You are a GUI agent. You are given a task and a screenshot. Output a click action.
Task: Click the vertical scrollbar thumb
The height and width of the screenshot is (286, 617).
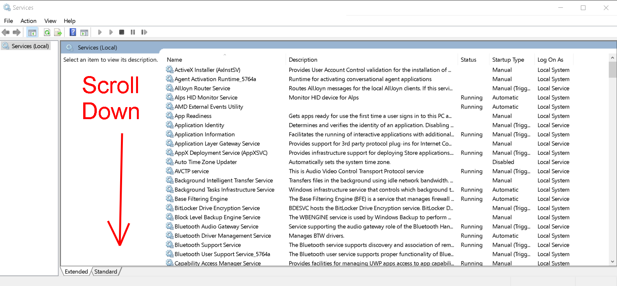click(612, 70)
